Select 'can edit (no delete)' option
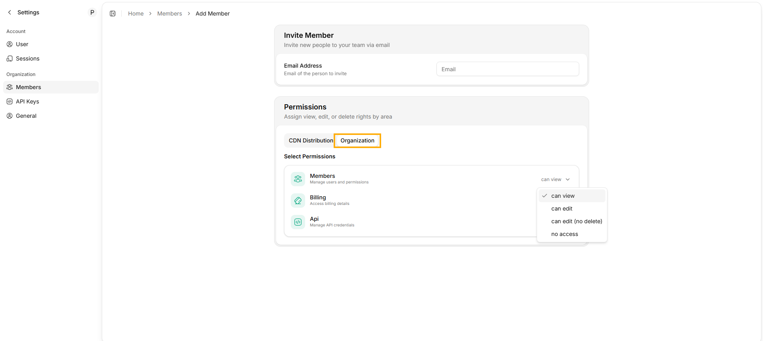The image size is (763, 341). [x=572, y=221]
